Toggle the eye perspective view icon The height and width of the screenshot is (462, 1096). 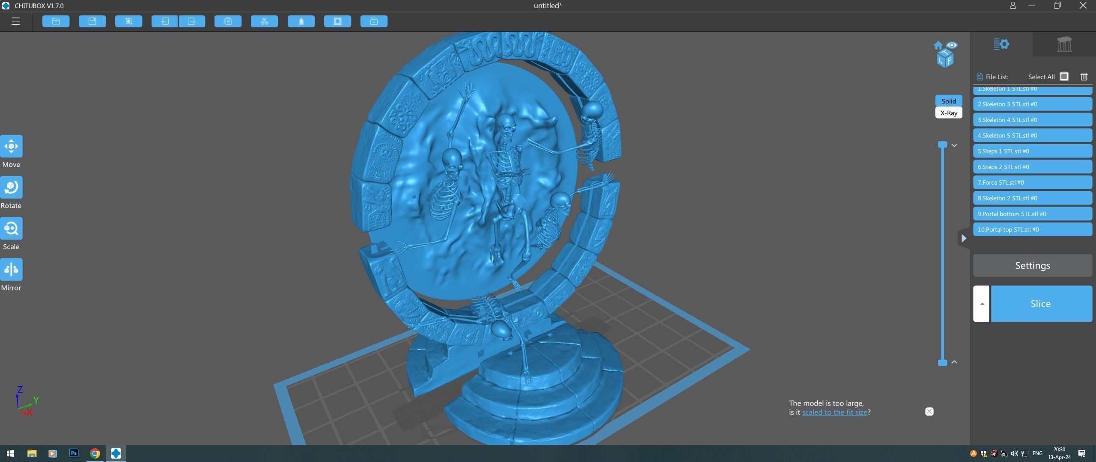pos(952,45)
